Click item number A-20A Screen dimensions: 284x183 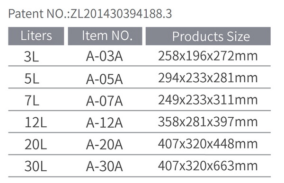click(105, 145)
